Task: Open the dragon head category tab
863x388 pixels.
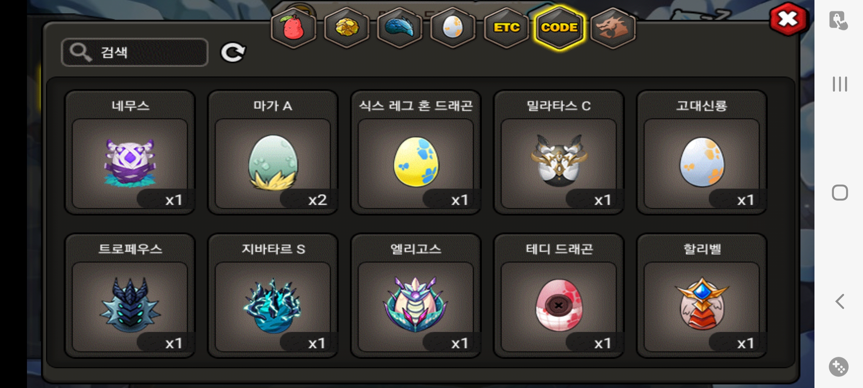Action: (x=613, y=28)
